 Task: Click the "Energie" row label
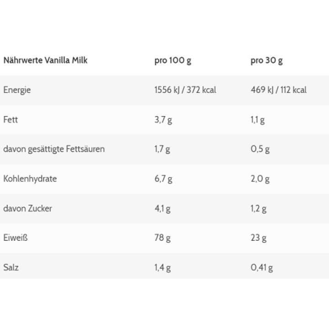[17, 90]
